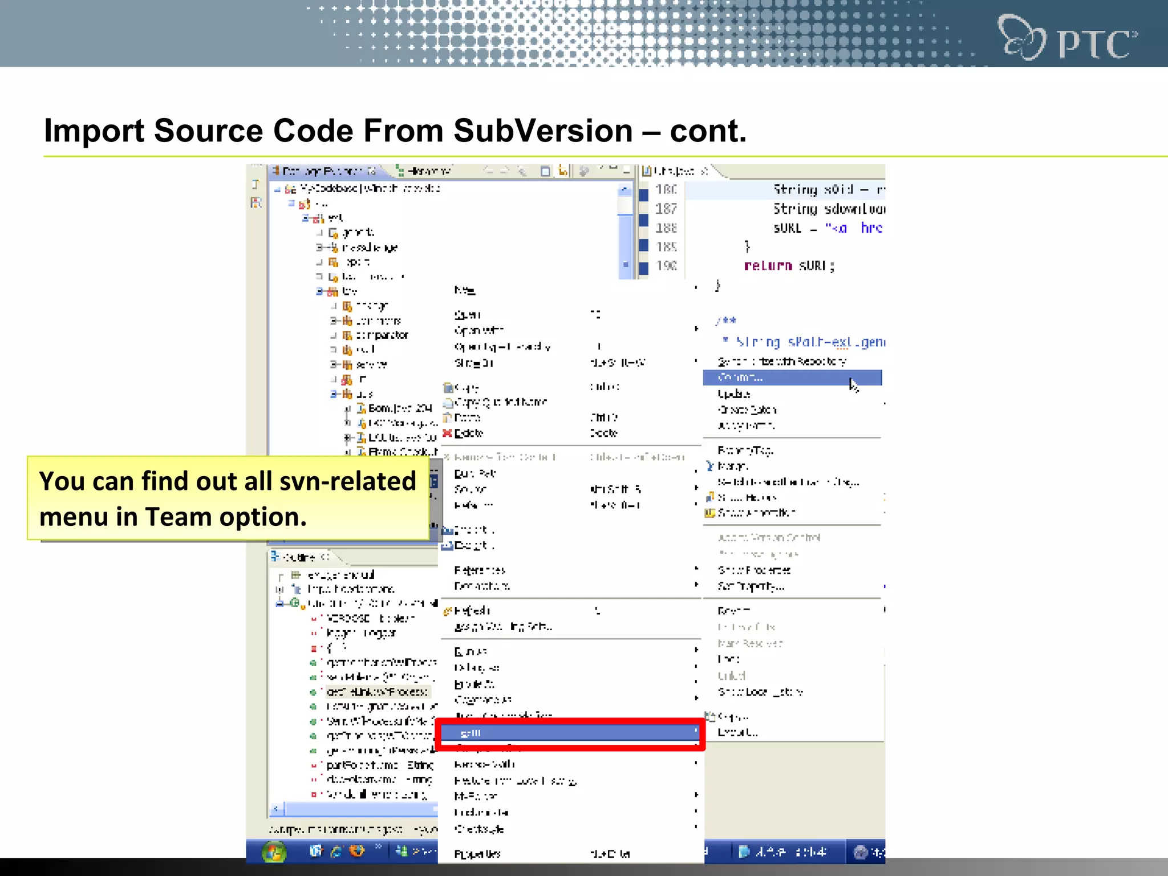Click the Hierarchy view icon

pyautogui.click(x=400, y=171)
